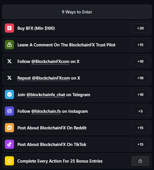Click the TikTok icon
154x170 pixels.
click(9, 144)
